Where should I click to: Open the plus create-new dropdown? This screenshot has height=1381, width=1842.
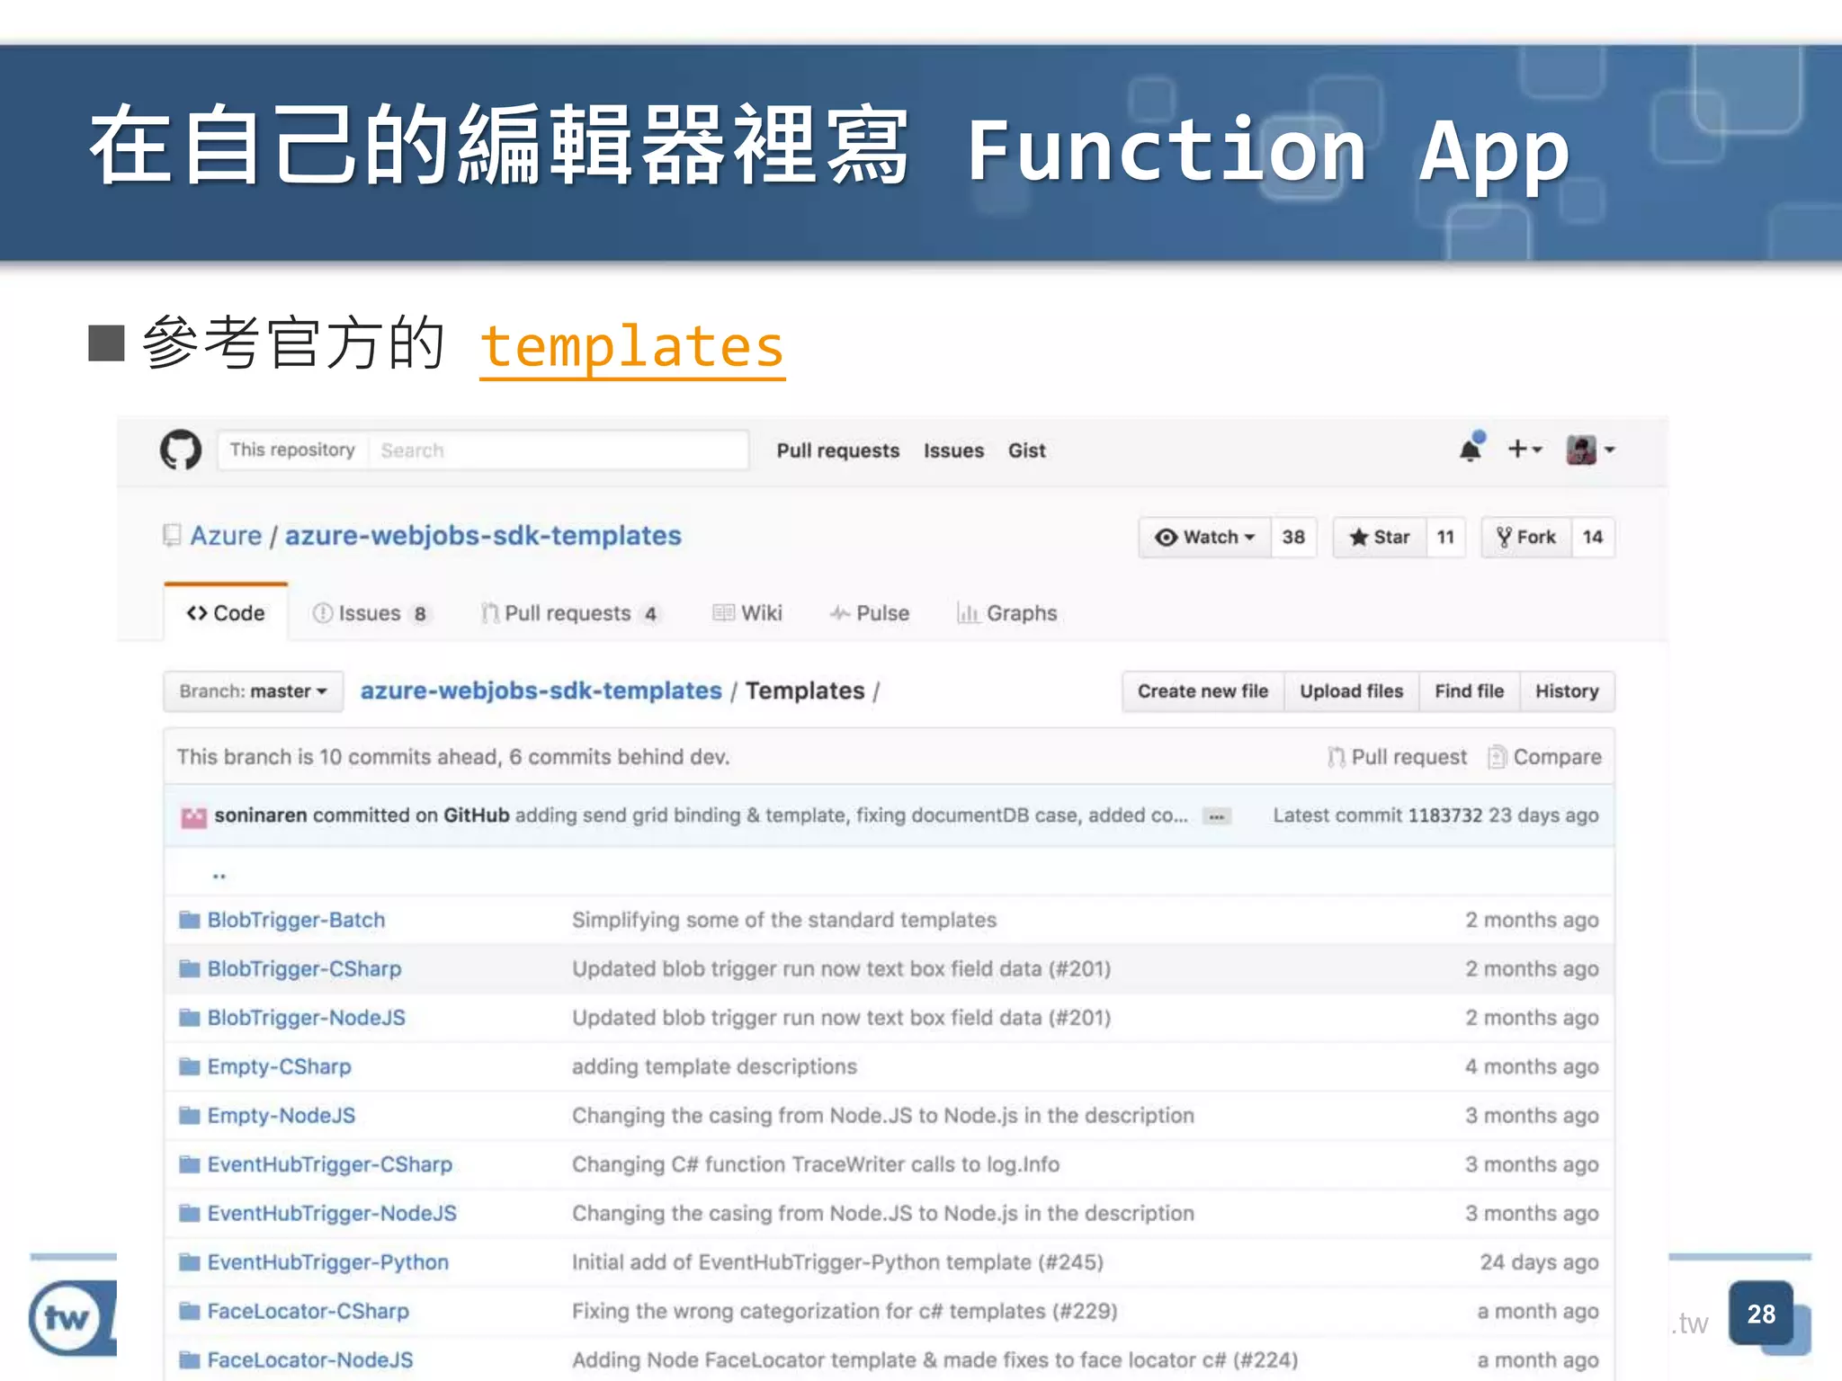coord(1525,449)
